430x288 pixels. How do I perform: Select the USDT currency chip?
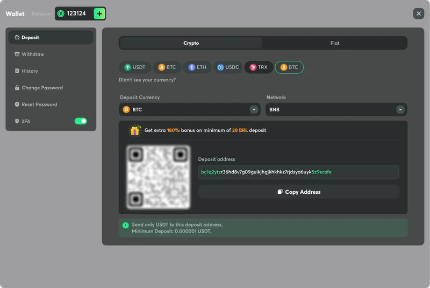134,67
